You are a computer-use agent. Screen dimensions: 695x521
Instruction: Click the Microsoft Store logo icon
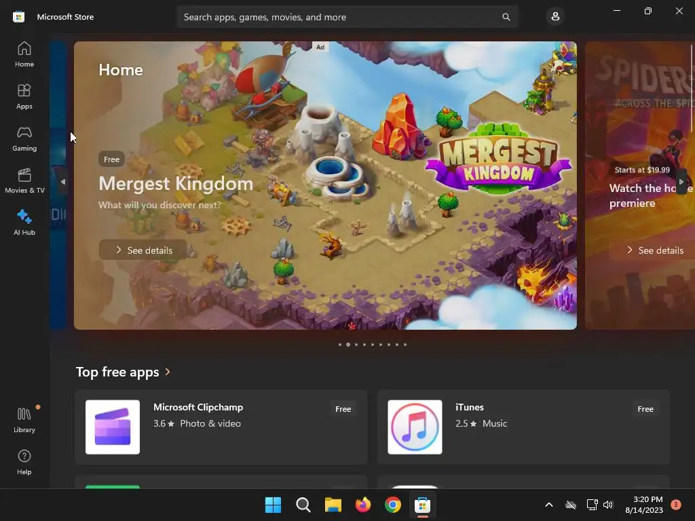coord(18,17)
